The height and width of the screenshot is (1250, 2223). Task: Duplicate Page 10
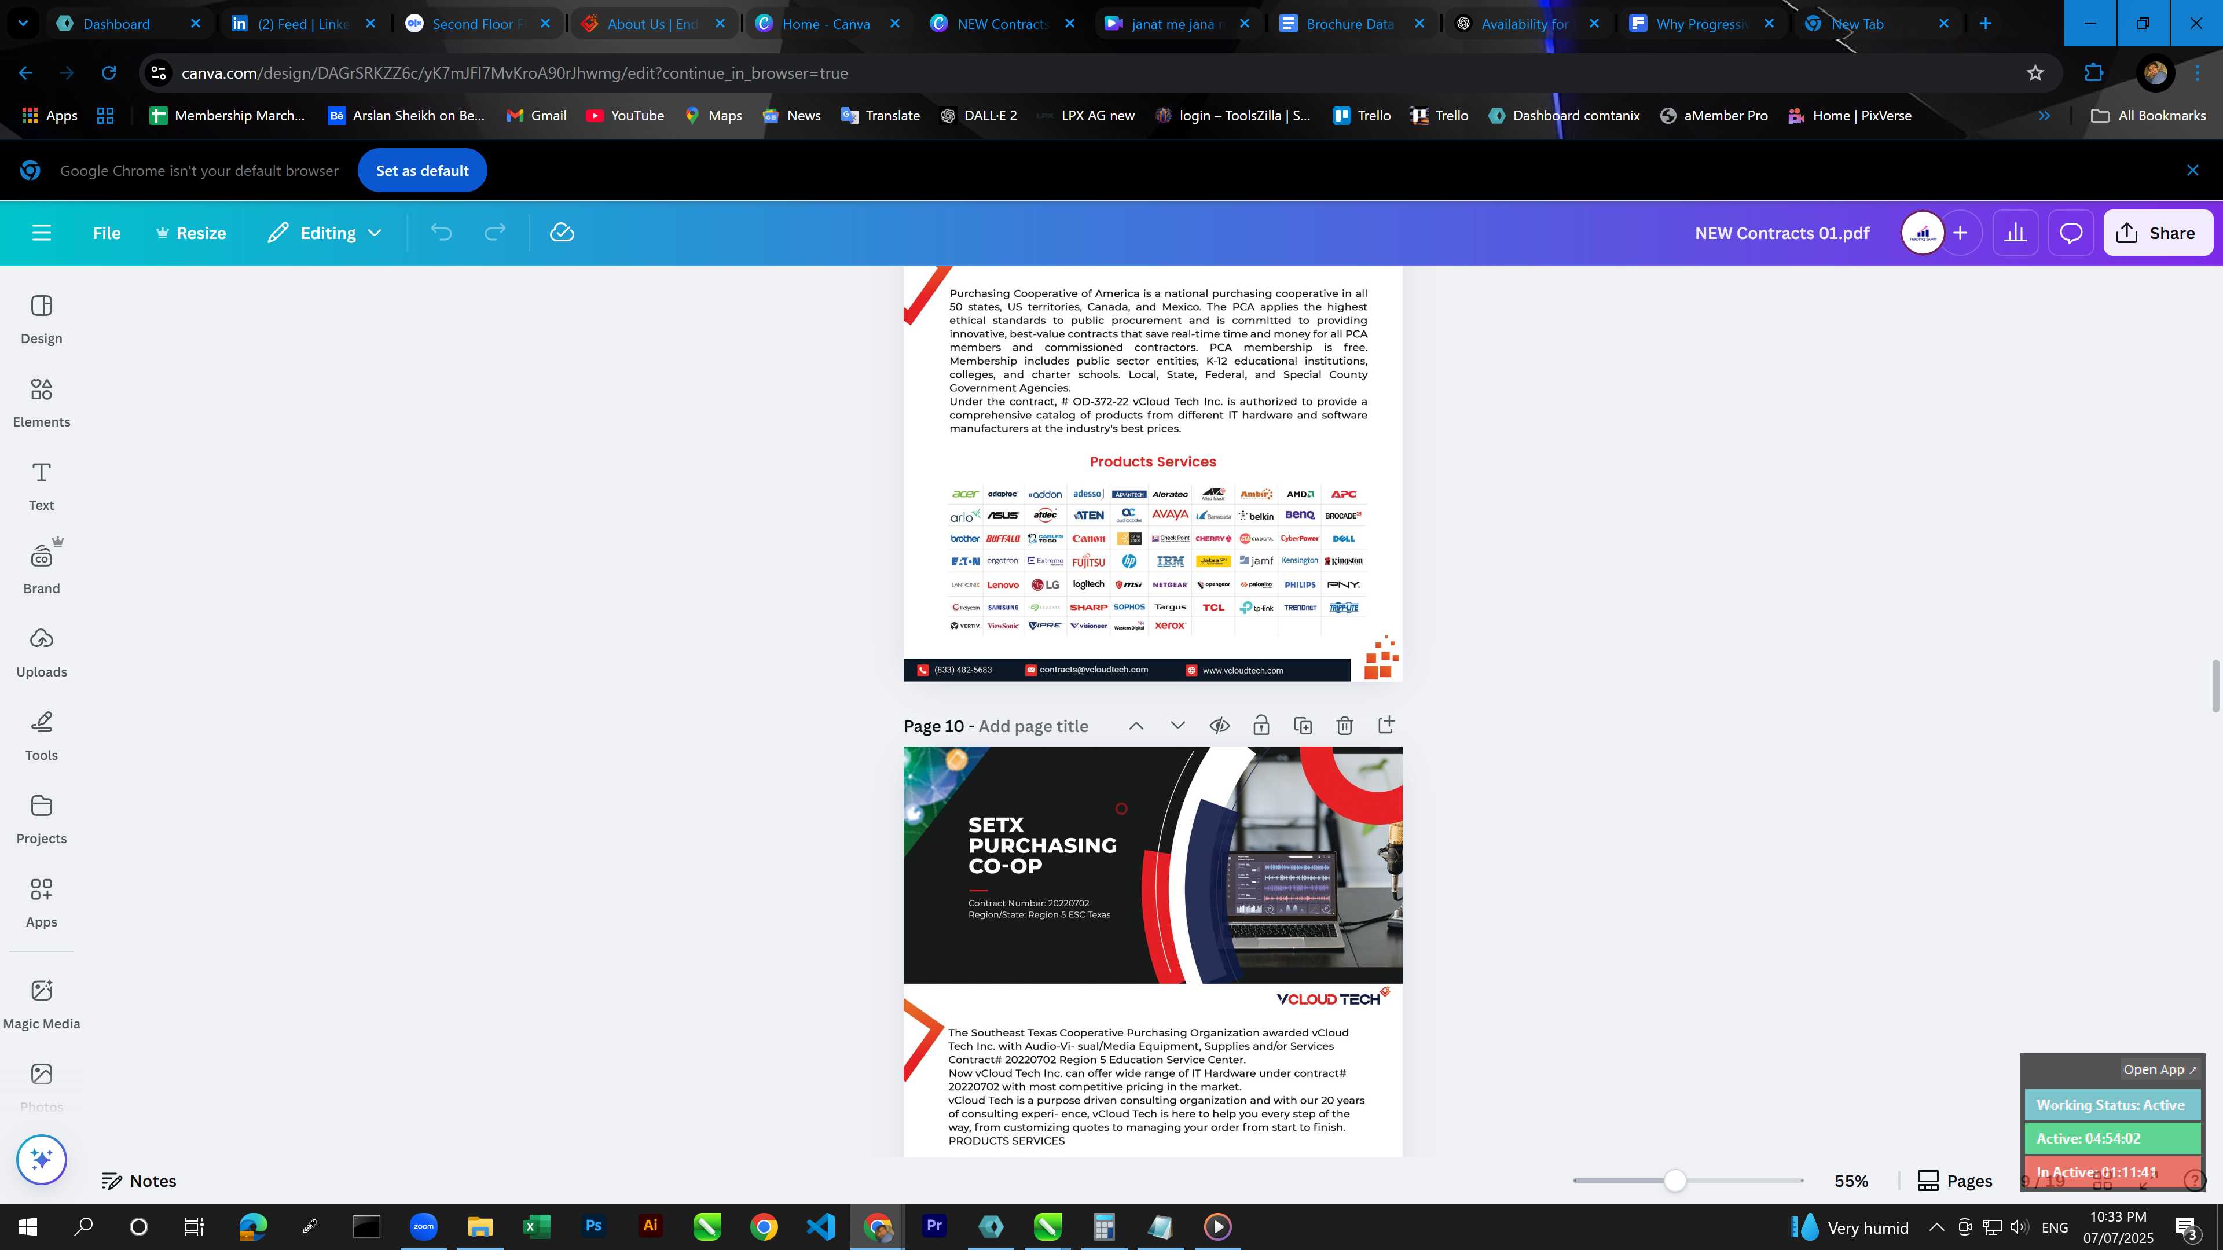(1303, 726)
